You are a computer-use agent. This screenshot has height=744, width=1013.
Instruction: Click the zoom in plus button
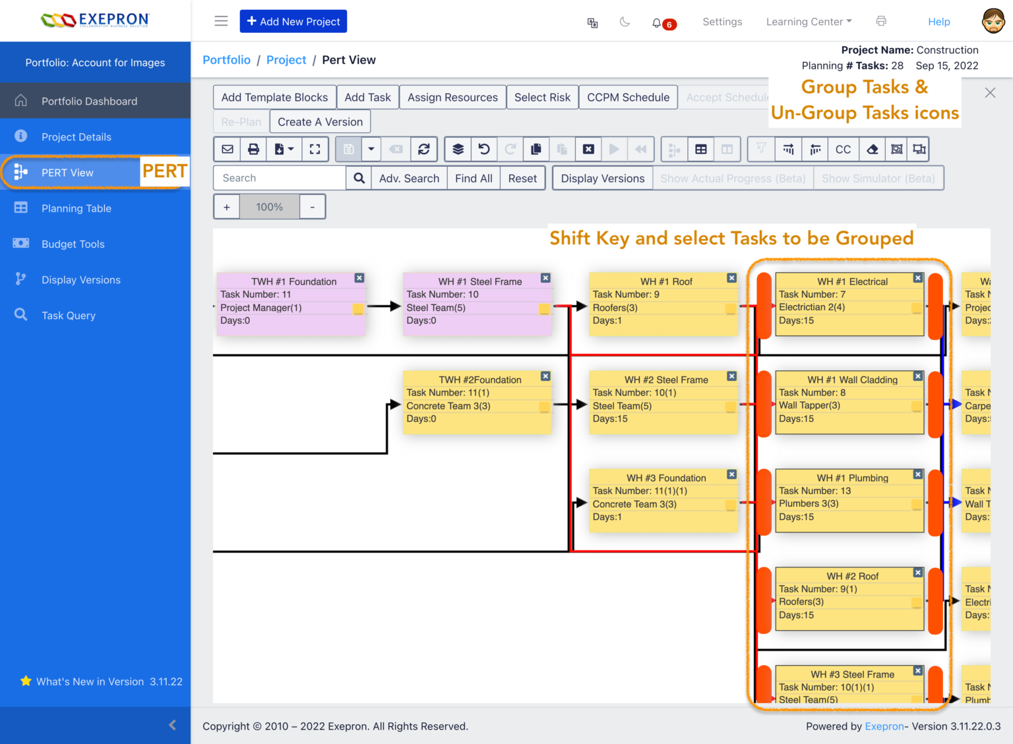point(227,207)
